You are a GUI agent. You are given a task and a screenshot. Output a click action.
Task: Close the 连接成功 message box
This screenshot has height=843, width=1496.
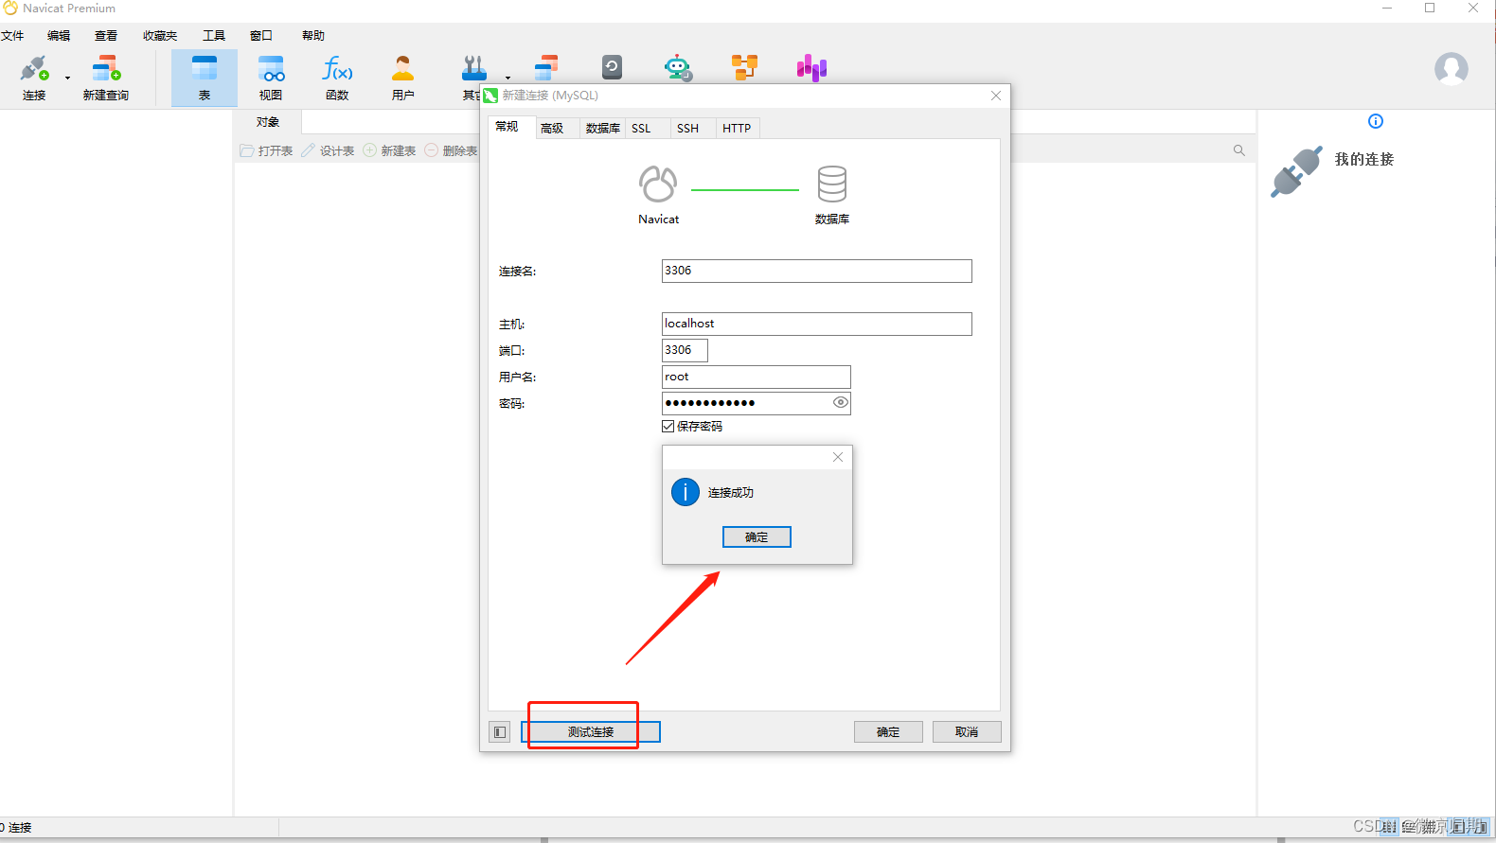838,457
